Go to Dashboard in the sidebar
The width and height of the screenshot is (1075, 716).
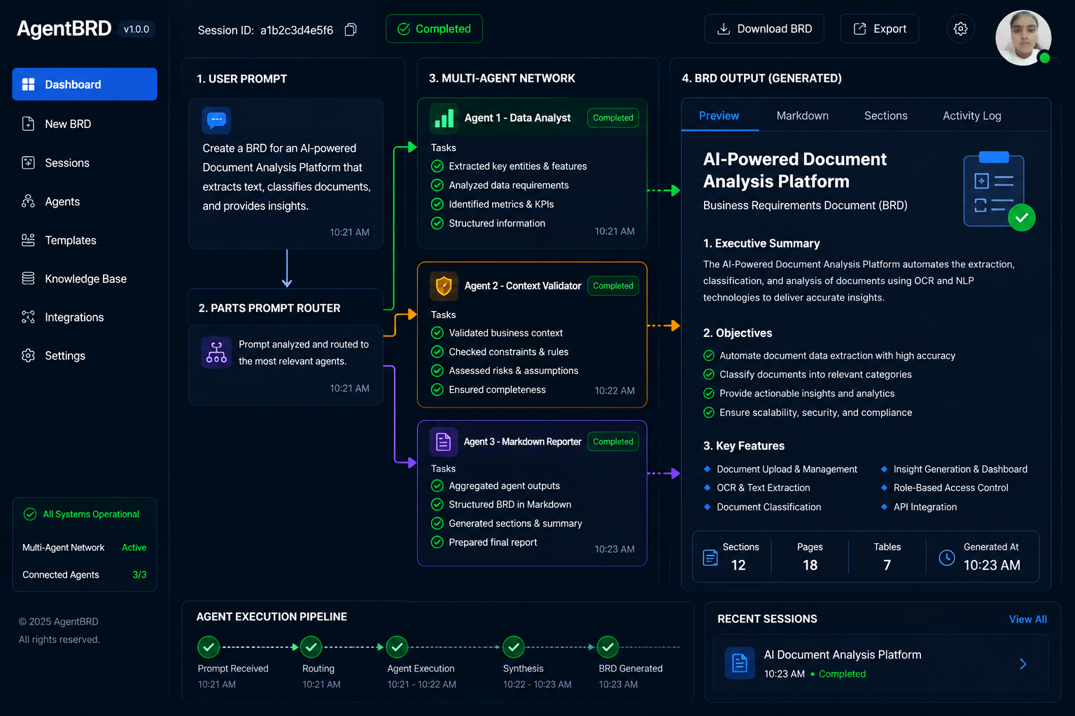(x=85, y=84)
